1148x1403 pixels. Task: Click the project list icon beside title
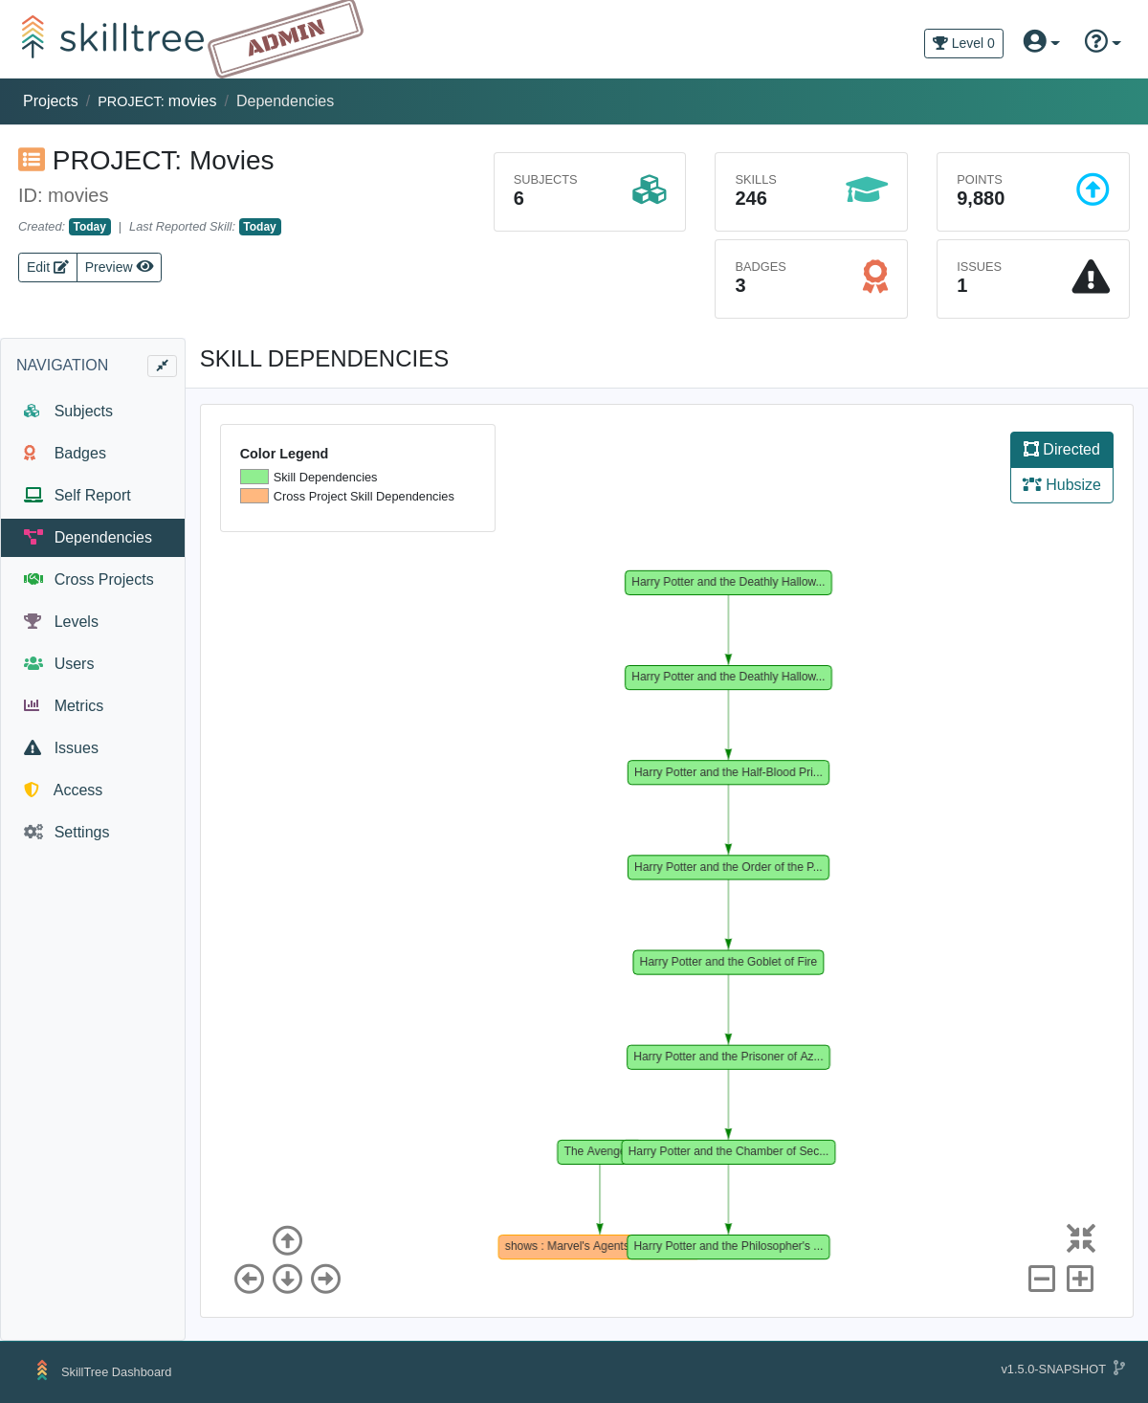click(32, 160)
